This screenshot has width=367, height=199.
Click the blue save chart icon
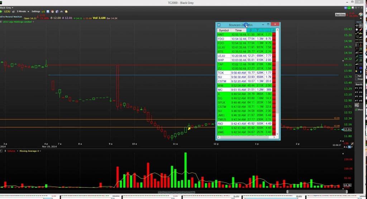pyautogui.click(x=48, y=11)
